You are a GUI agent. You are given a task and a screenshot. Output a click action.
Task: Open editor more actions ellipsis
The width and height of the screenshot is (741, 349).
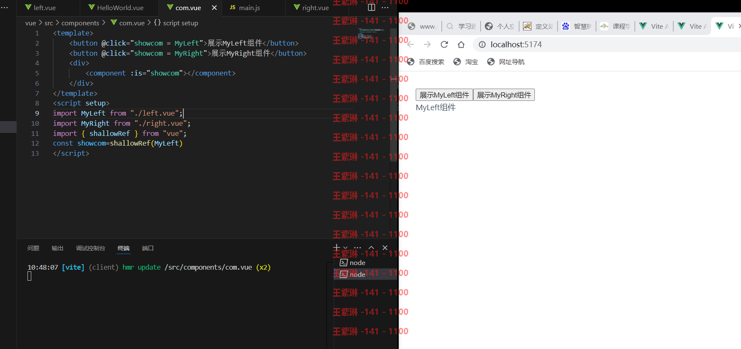[385, 7]
